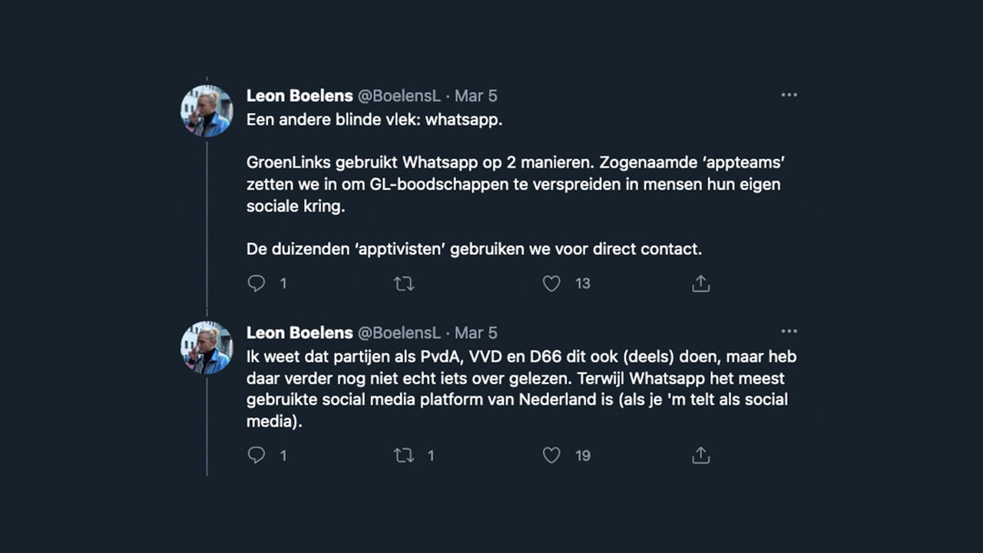
Task: Share the second tweet via share icon
Action: click(x=700, y=455)
